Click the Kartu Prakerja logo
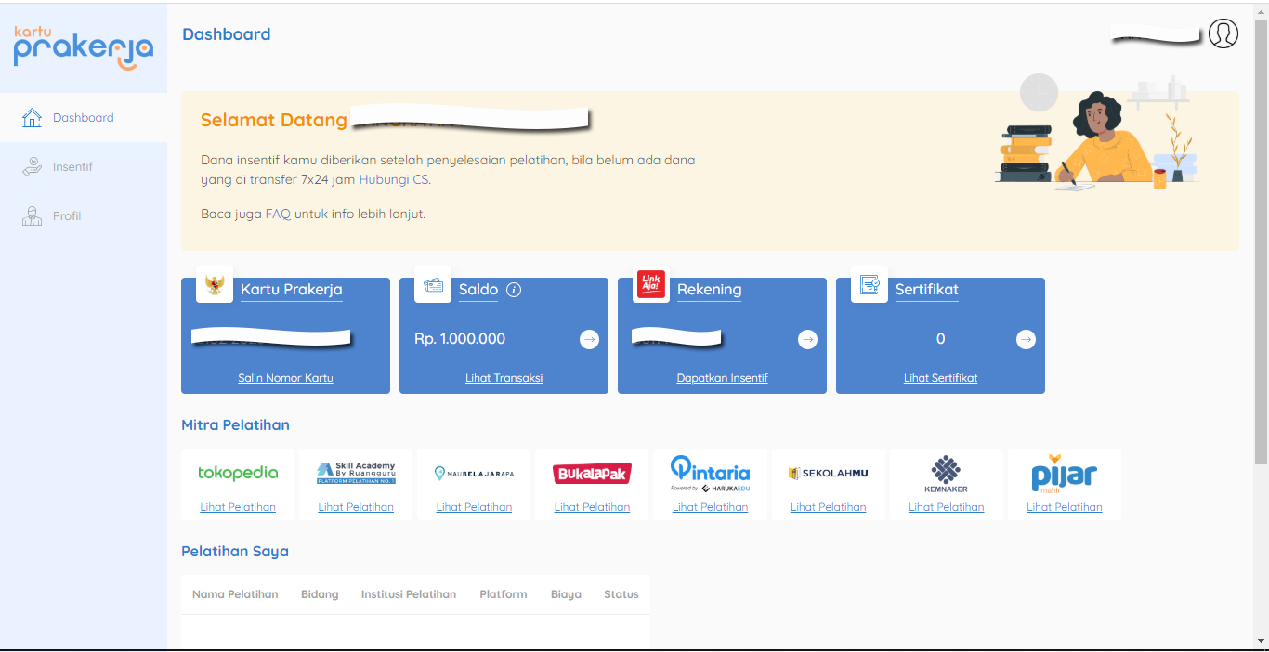Image resolution: width=1269 pixels, height=652 pixels. [x=84, y=47]
